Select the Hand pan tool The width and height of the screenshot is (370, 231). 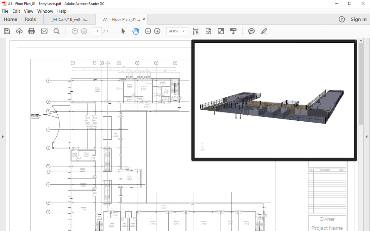coord(135,31)
